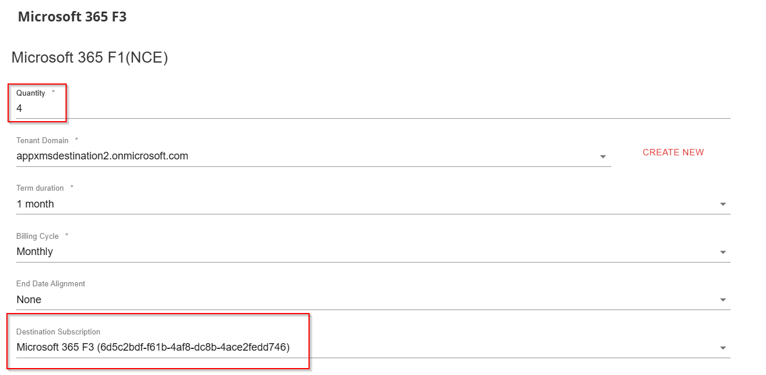The width and height of the screenshot is (766, 375).
Task: Click the CREATE NEW button
Action: coord(673,152)
